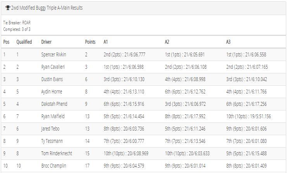Image resolution: width=287 pixels, height=173 pixels.
Task: Click the Tie Breaker: ROAR text
Action: [17, 23]
